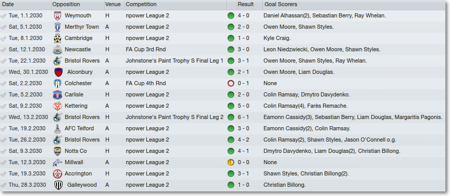Toggle the checkmark beside Thu, 28.3.2030
This screenshot has height=196, width=450.
pyautogui.click(x=4, y=185)
